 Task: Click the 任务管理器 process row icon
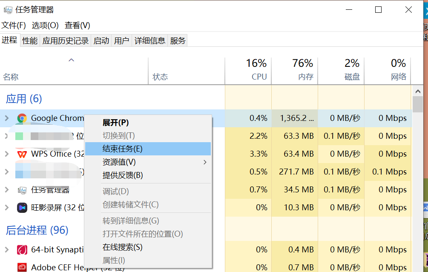pyautogui.click(x=22, y=189)
